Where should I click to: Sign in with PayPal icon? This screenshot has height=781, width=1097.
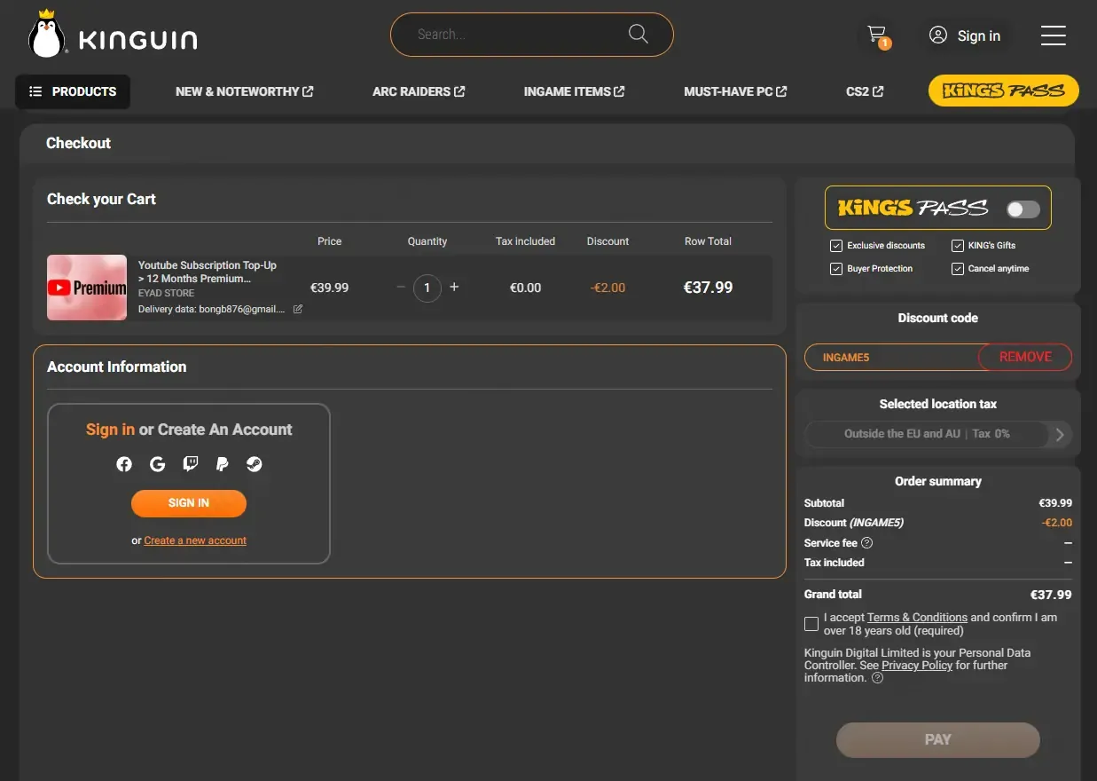point(223,464)
